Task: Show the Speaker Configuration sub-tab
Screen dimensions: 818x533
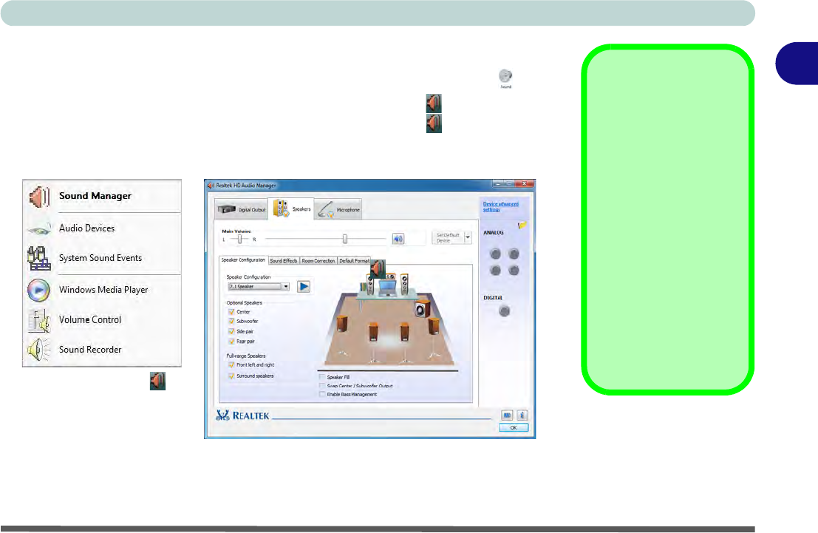Action: [x=243, y=260]
